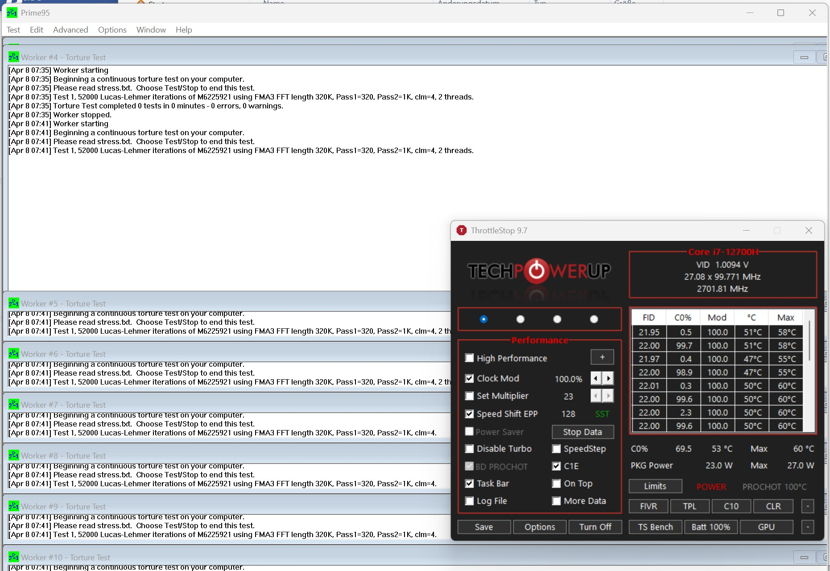Screen dimensions: 830x571
Task: Open the TPL settings button
Action: (x=690, y=506)
